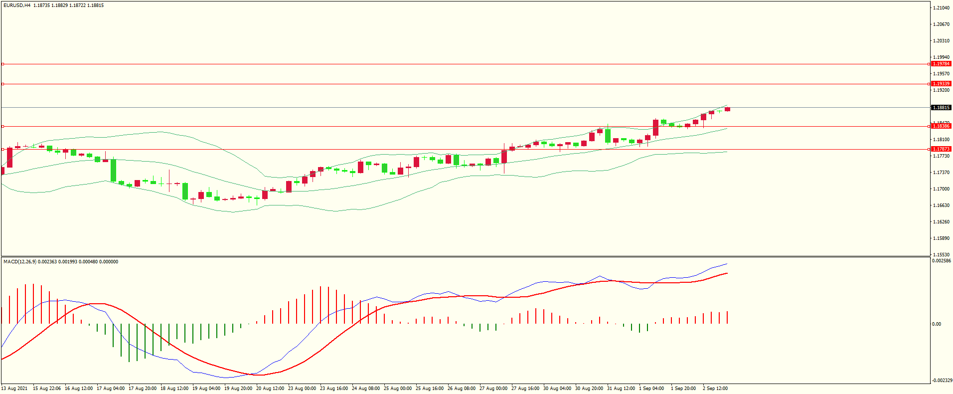Click the 1.18100 price scale value
Viewport: 953px width, 394px height.
coord(941,140)
